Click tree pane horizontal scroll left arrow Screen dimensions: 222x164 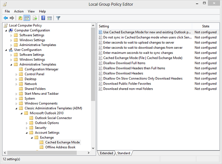(5, 153)
